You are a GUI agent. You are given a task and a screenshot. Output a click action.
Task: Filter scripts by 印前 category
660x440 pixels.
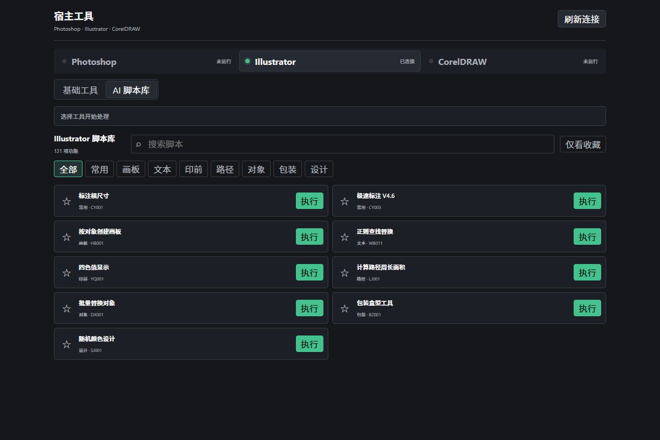(x=194, y=169)
